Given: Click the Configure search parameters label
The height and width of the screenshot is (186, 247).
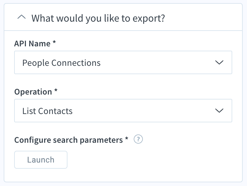Looking at the screenshot, I should (x=68, y=140).
